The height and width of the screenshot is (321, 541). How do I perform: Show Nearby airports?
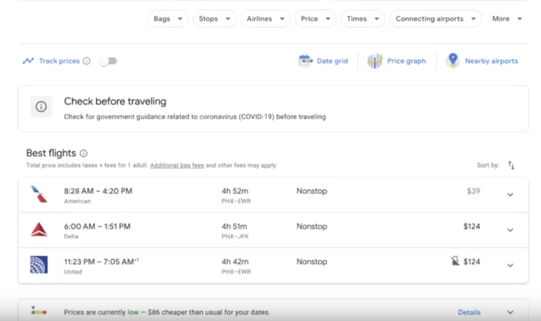pos(482,61)
